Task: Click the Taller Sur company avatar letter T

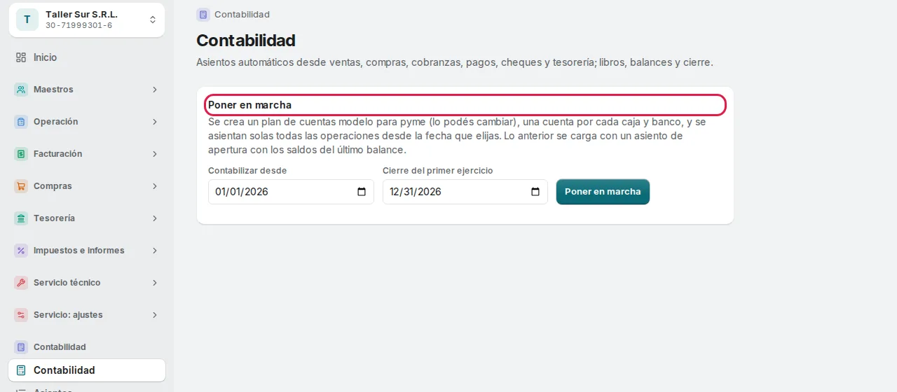Action: point(27,20)
